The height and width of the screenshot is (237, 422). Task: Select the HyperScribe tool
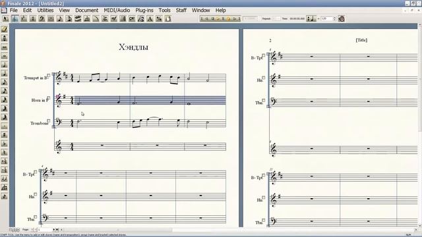(x=78, y=19)
